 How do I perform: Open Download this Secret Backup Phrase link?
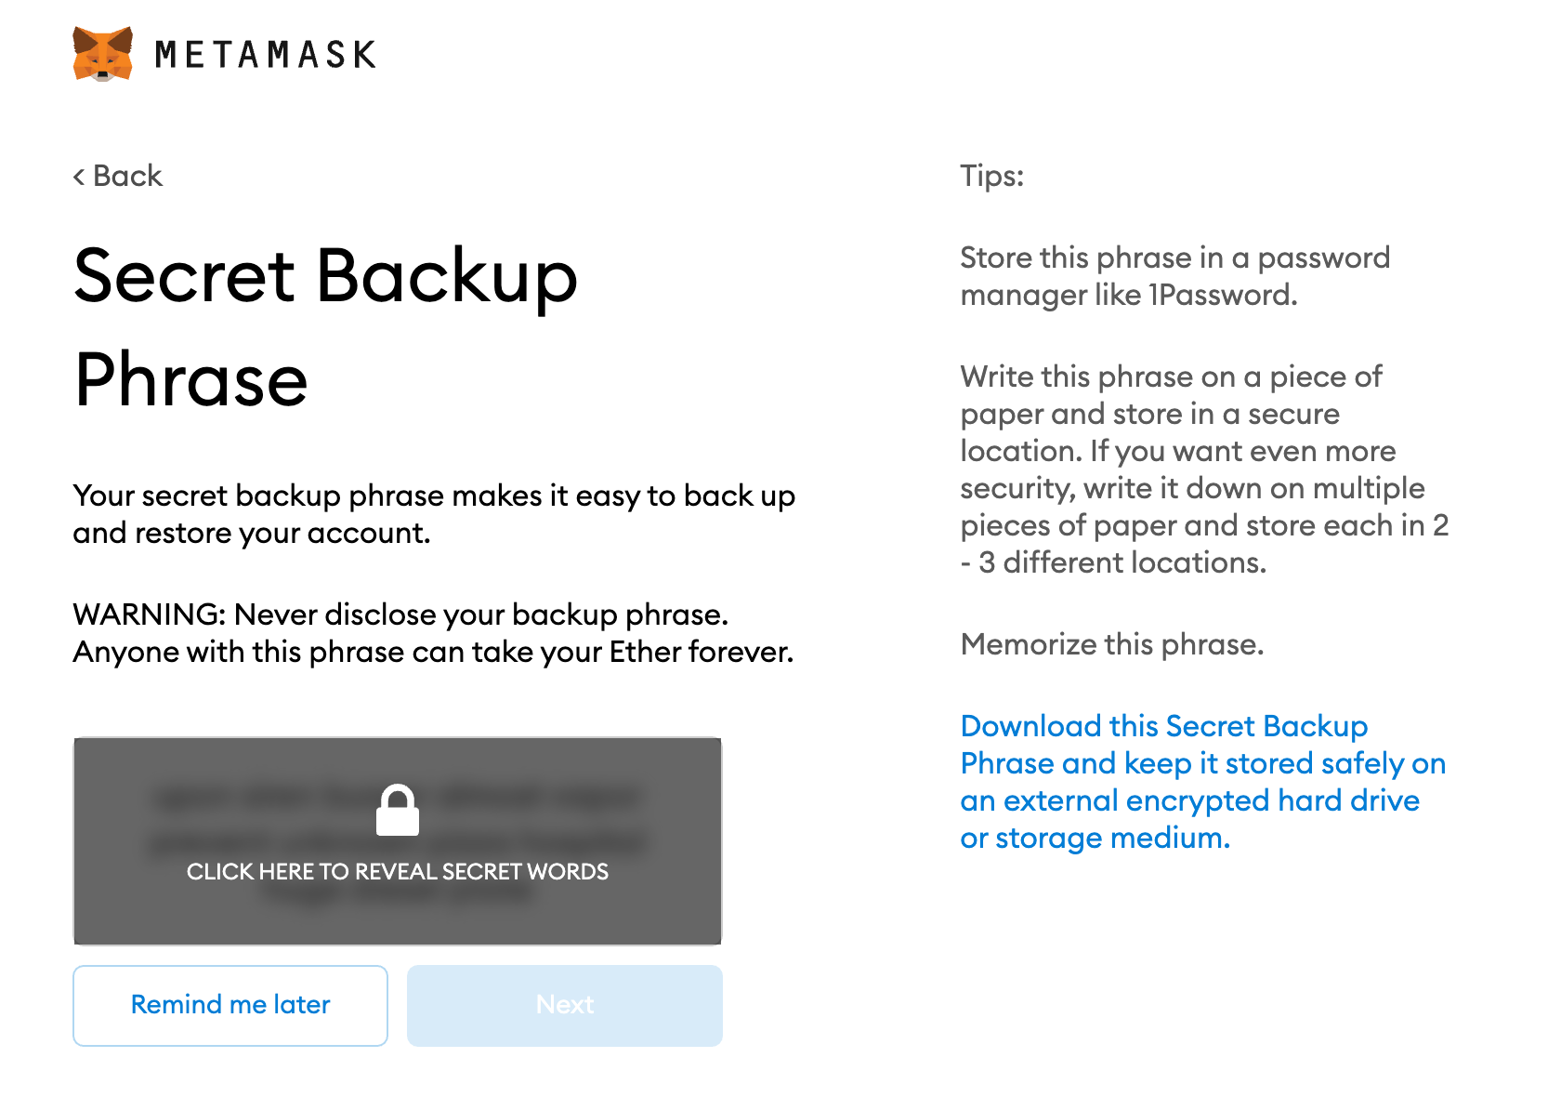1203,782
